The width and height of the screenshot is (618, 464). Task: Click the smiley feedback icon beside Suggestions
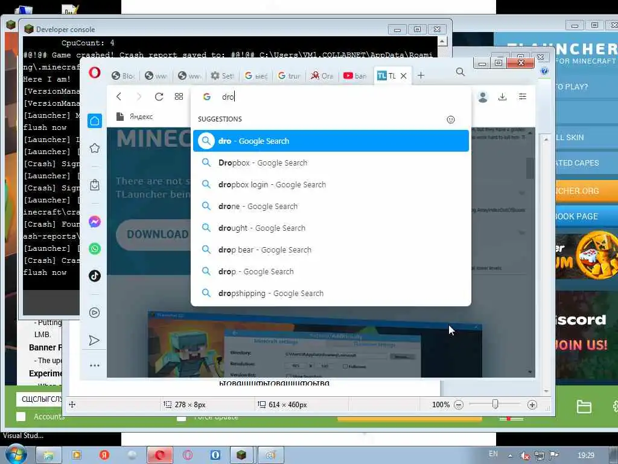tap(450, 120)
